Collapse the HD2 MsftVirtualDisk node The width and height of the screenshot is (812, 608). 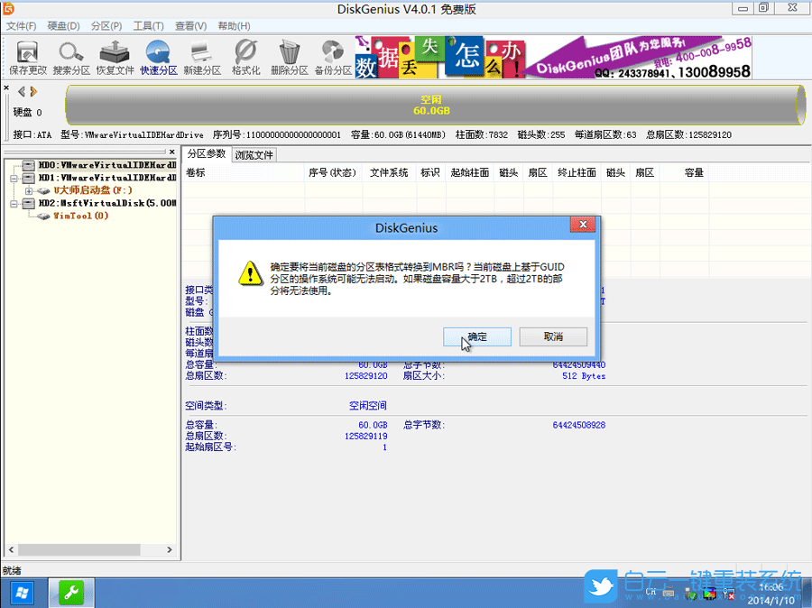coord(14,202)
